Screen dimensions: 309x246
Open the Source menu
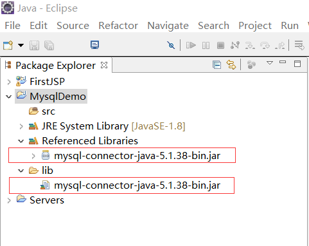coord(73,26)
